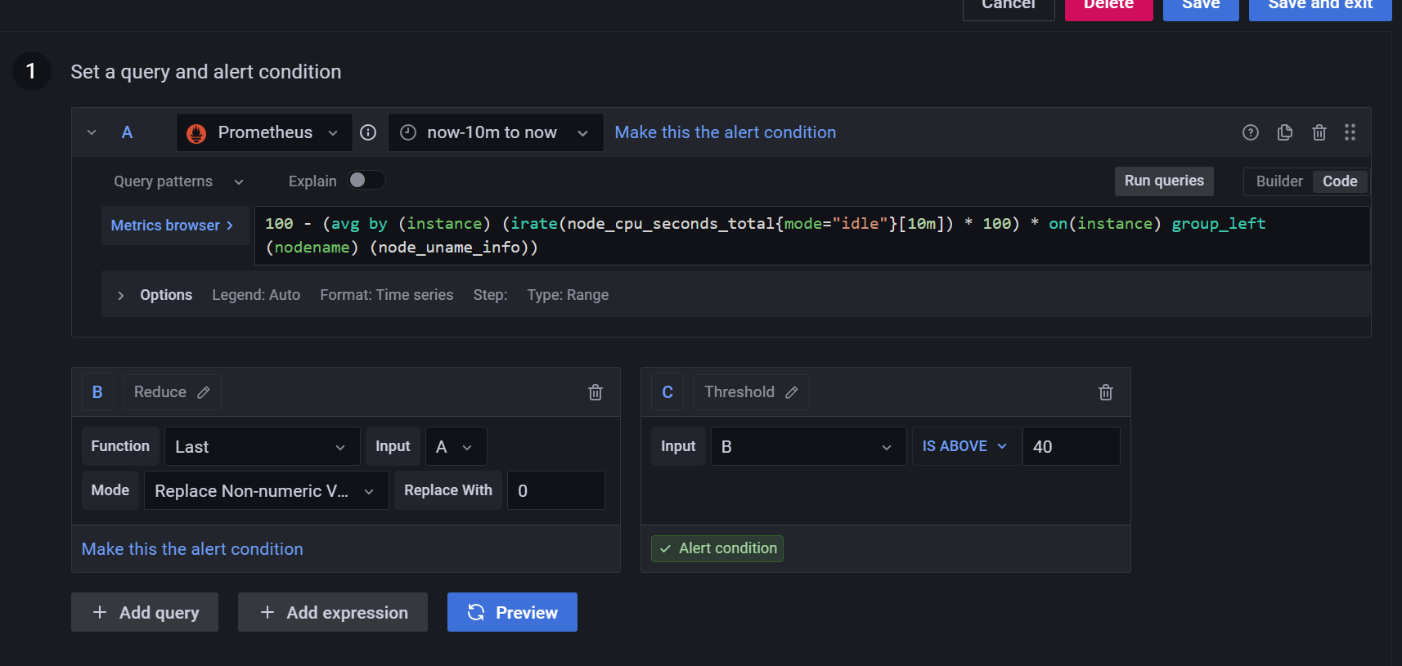Duplicate query A with the copy icon
The image size is (1402, 666).
[x=1284, y=132]
